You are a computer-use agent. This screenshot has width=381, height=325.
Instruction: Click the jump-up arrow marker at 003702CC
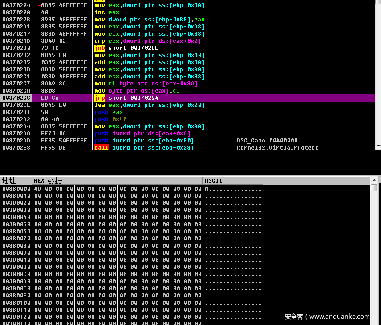point(35,98)
